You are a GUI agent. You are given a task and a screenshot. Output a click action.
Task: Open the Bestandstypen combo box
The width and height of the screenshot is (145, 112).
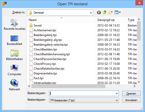tap(84, 100)
